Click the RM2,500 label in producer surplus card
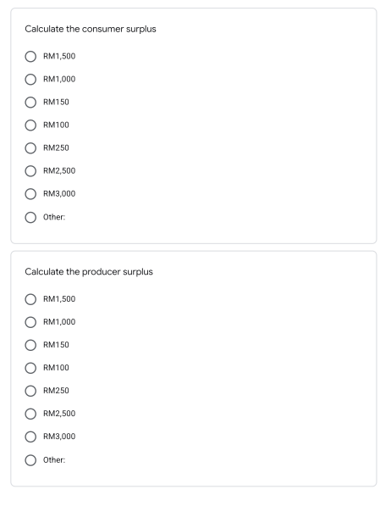The image size is (391, 506). (x=59, y=414)
